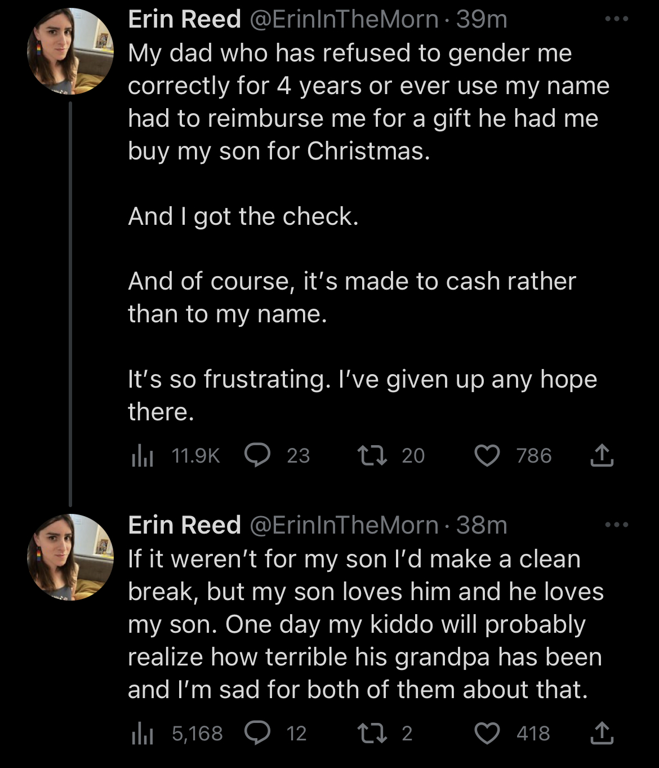Open more options on the 38m tweet
Screen dimensions: 659x768
pos(616,525)
